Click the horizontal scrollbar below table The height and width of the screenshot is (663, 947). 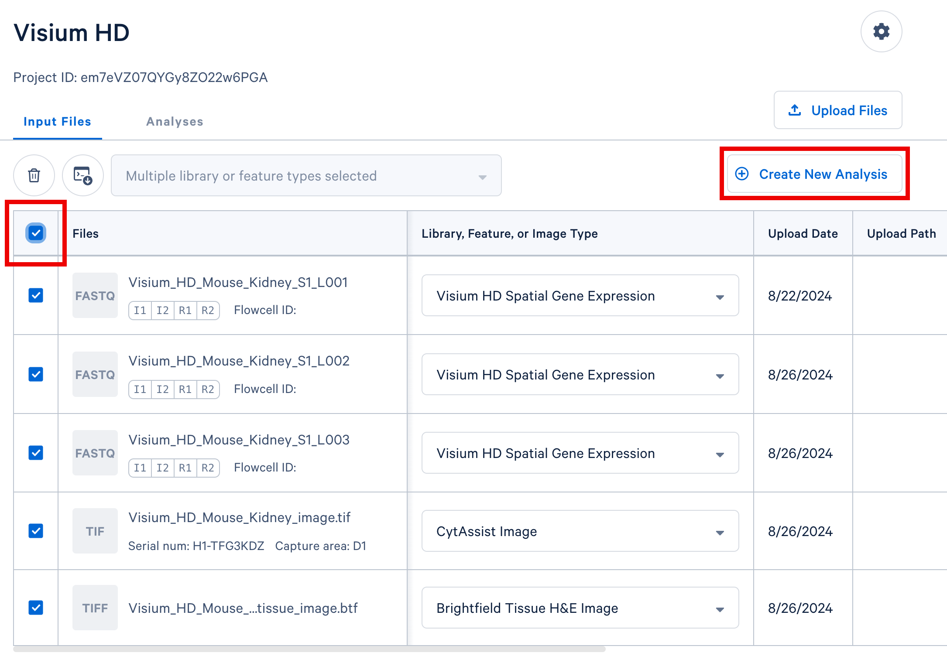(x=309, y=649)
